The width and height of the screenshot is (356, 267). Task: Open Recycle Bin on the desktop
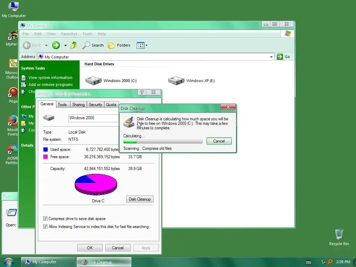(x=339, y=237)
